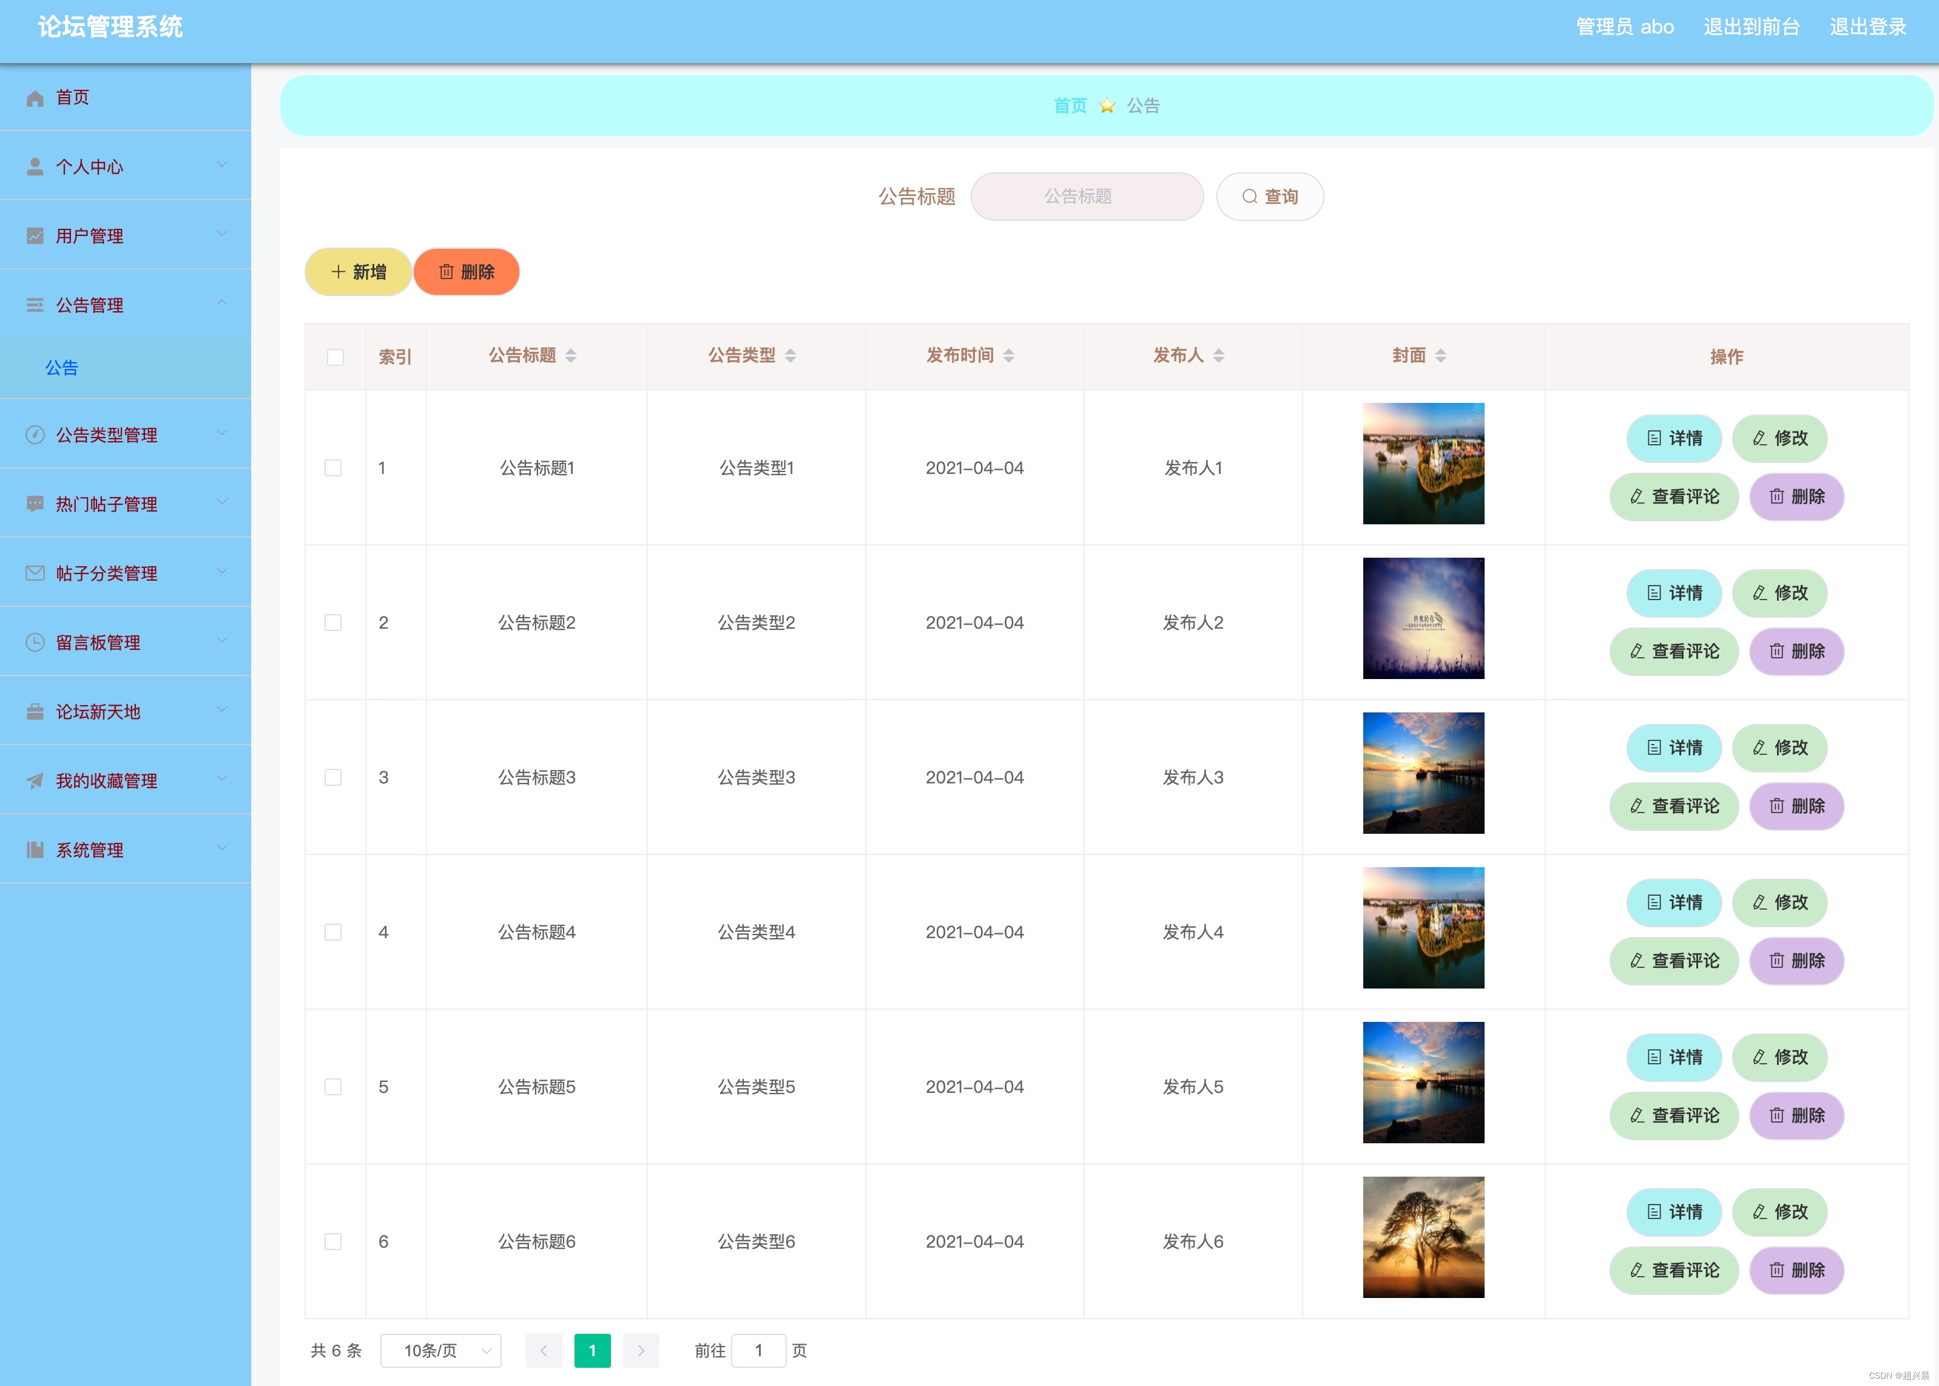Click the 查询 search icon button
Viewport: 1939px width, 1386px height.
(x=1270, y=197)
